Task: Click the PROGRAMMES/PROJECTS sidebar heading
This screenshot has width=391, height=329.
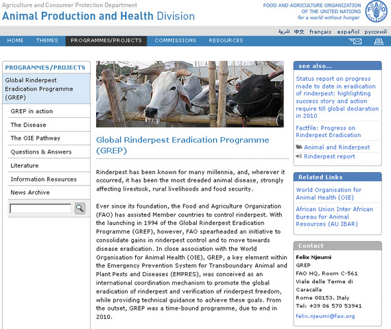Action: tap(45, 68)
